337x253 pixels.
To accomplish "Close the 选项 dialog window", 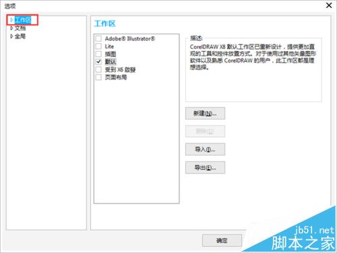I will 329,5.
